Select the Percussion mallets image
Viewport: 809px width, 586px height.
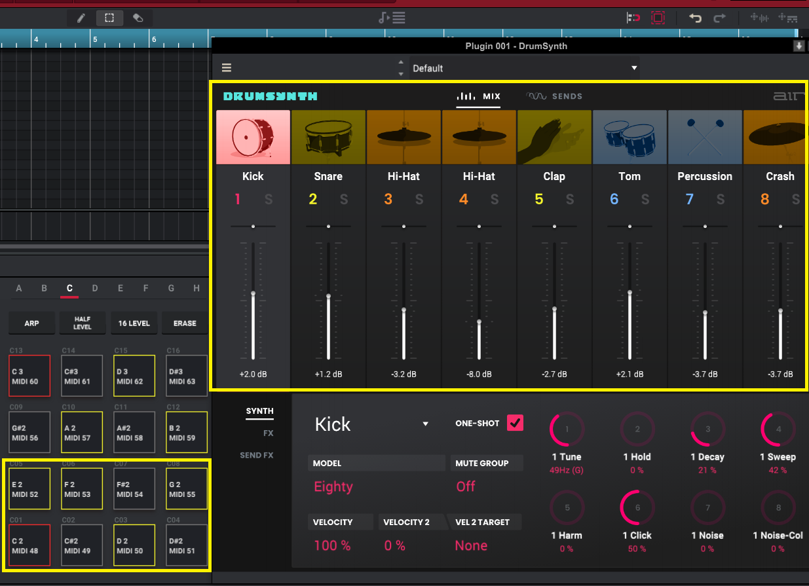click(x=705, y=137)
